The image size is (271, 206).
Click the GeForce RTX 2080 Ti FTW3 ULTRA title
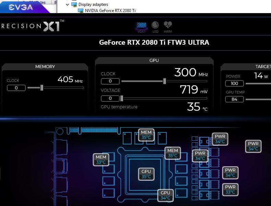tap(154, 42)
